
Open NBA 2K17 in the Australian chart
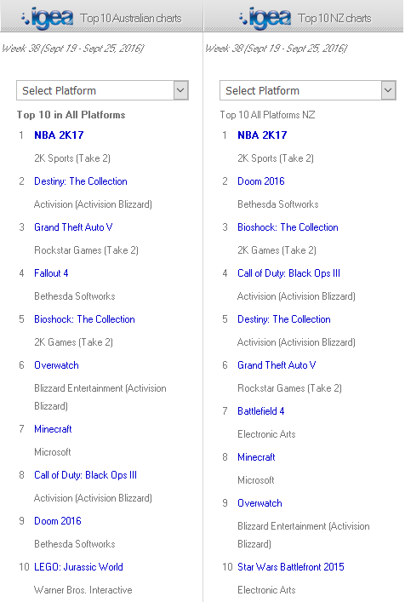coord(59,135)
